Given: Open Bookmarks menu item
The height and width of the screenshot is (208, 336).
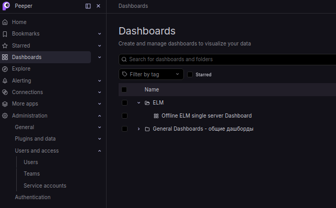Looking at the screenshot, I should pyautogui.click(x=26, y=33).
